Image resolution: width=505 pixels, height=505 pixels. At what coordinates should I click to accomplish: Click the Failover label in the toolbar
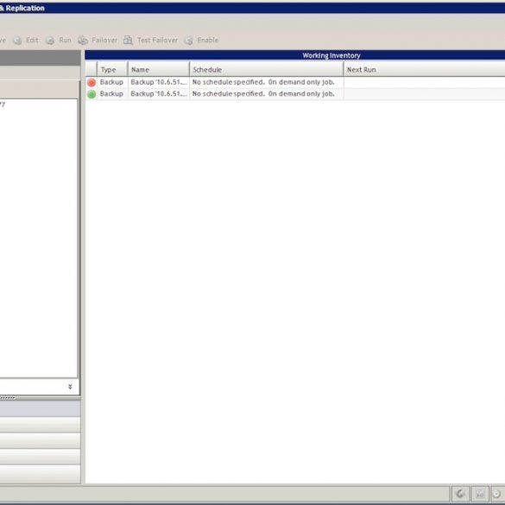tap(104, 40)
